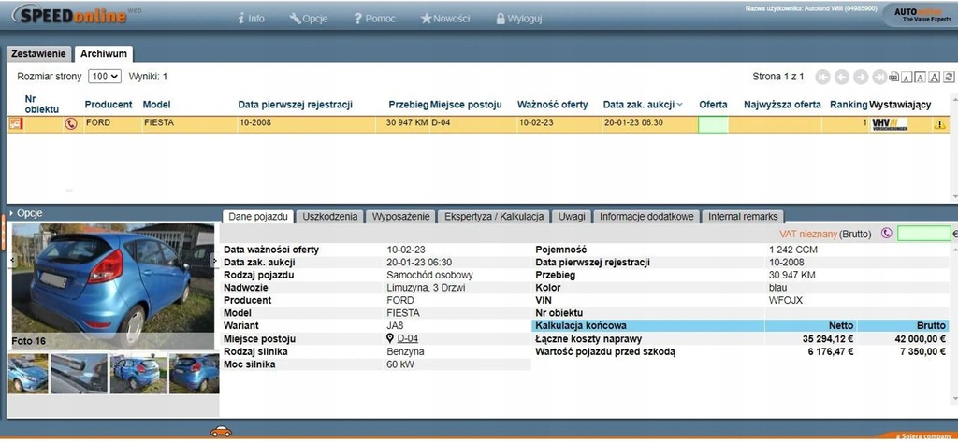Open the D-04 location link
Viewport: 958px width, 442px height.
407,338
